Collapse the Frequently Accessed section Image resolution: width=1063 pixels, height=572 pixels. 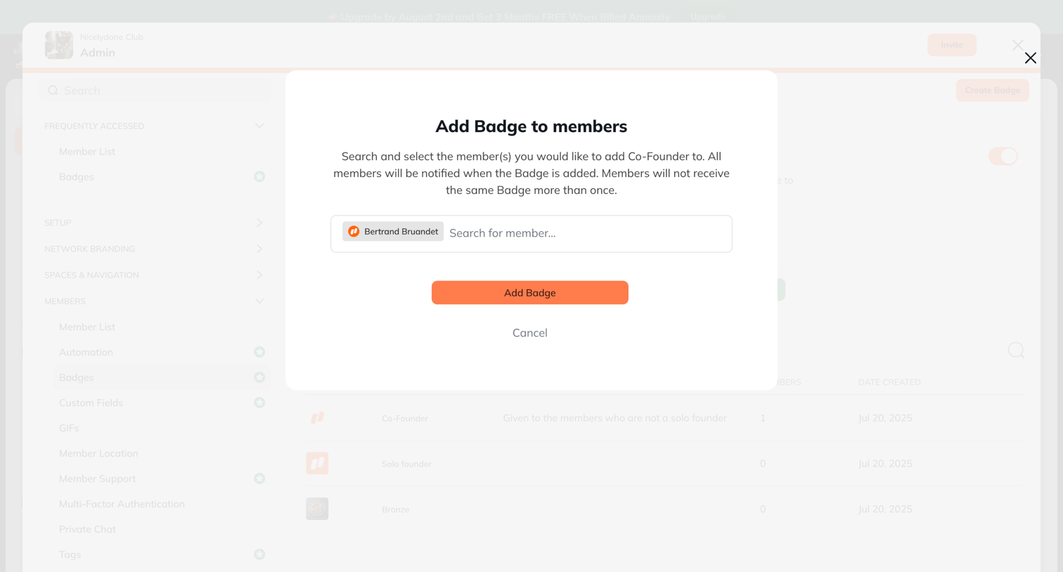259,126
